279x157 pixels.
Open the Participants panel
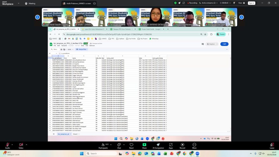click(103, 145)
